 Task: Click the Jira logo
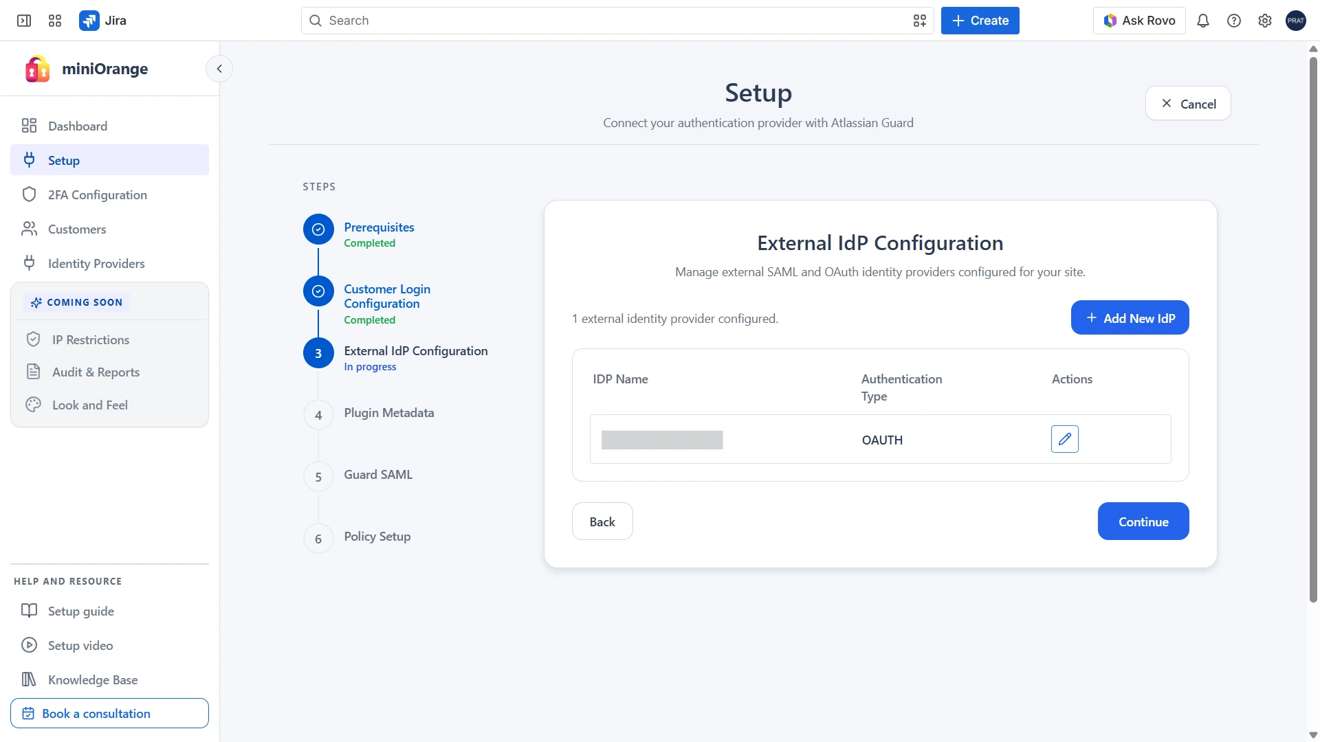[x=102, y=21]
